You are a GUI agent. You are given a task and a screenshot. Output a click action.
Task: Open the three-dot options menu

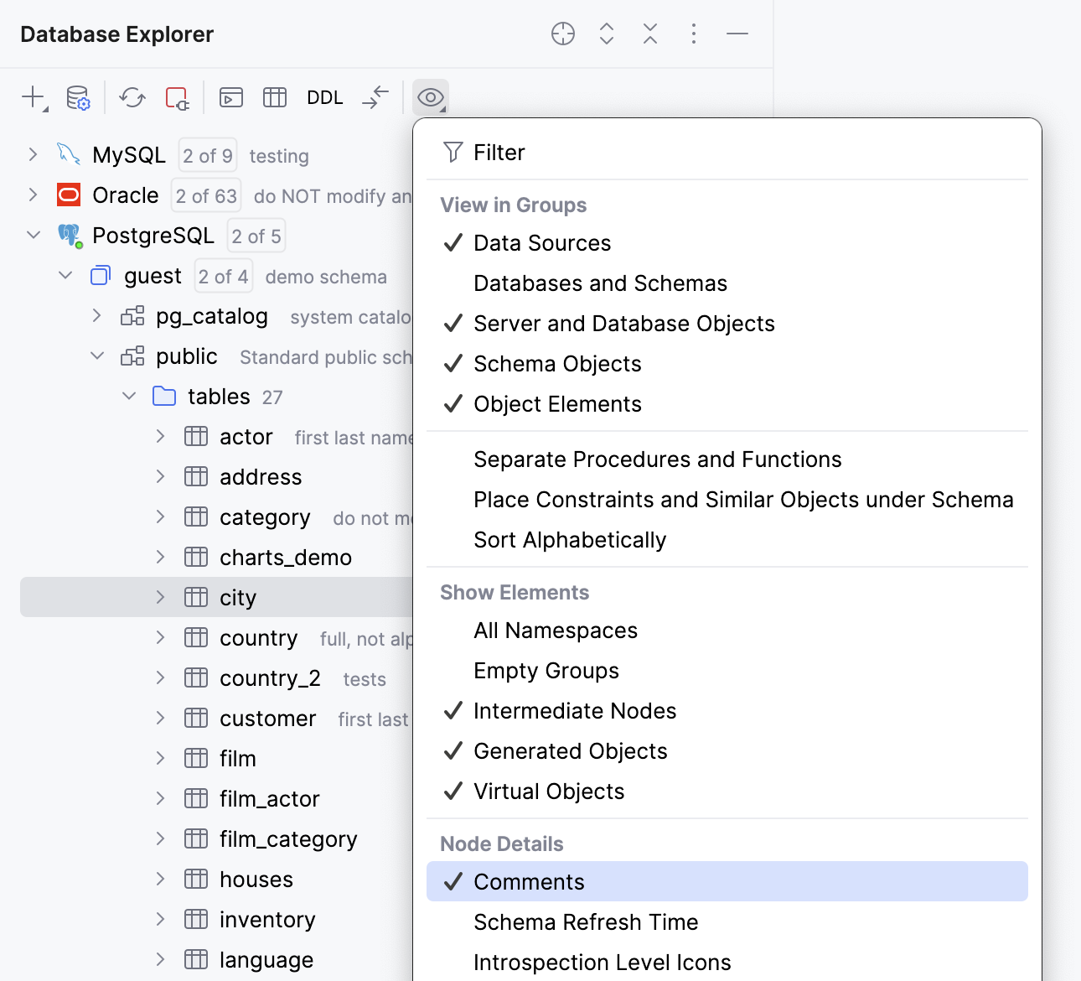694,34
